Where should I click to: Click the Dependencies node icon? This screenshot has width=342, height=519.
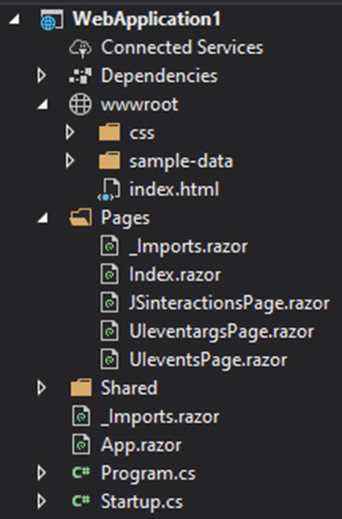[80, 76]
